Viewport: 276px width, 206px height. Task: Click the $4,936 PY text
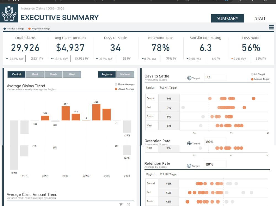[x=82, y=59]
